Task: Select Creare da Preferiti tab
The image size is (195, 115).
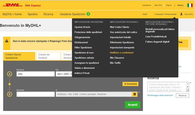Action: coord(48,56)
